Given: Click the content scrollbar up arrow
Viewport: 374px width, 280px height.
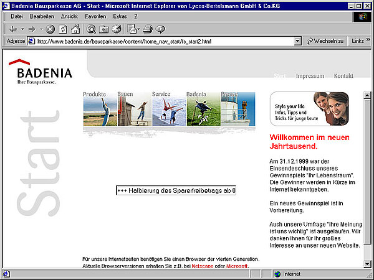Looking at the screenshot, I should coord(367,95).
